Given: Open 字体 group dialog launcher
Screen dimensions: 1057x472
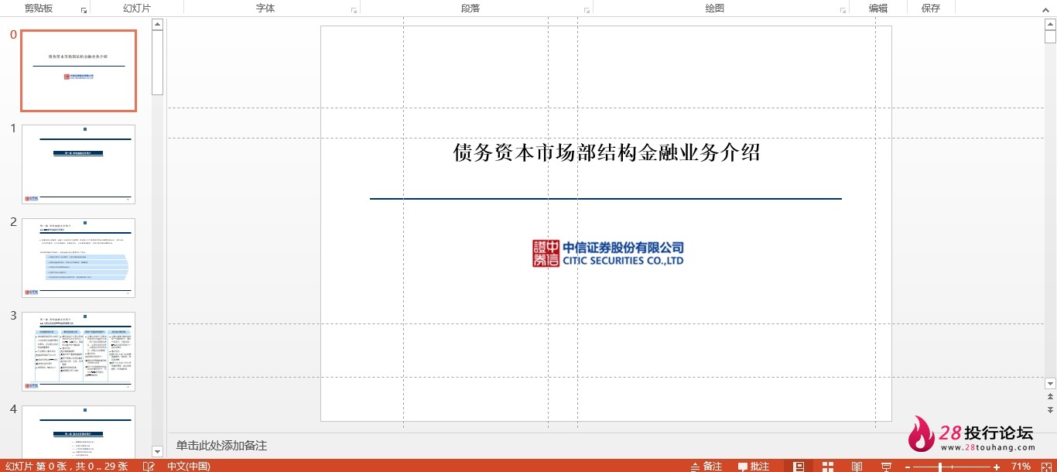Looking at the screenshot, I should click(x=354, y=11).
